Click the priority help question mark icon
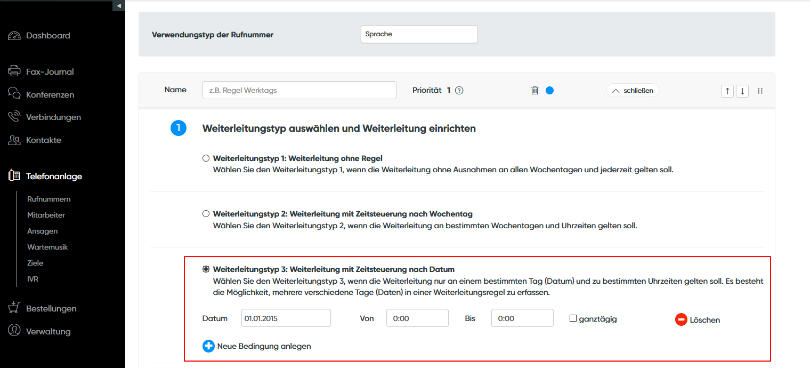This screenshot has width=810, height=368. (459, 91)
